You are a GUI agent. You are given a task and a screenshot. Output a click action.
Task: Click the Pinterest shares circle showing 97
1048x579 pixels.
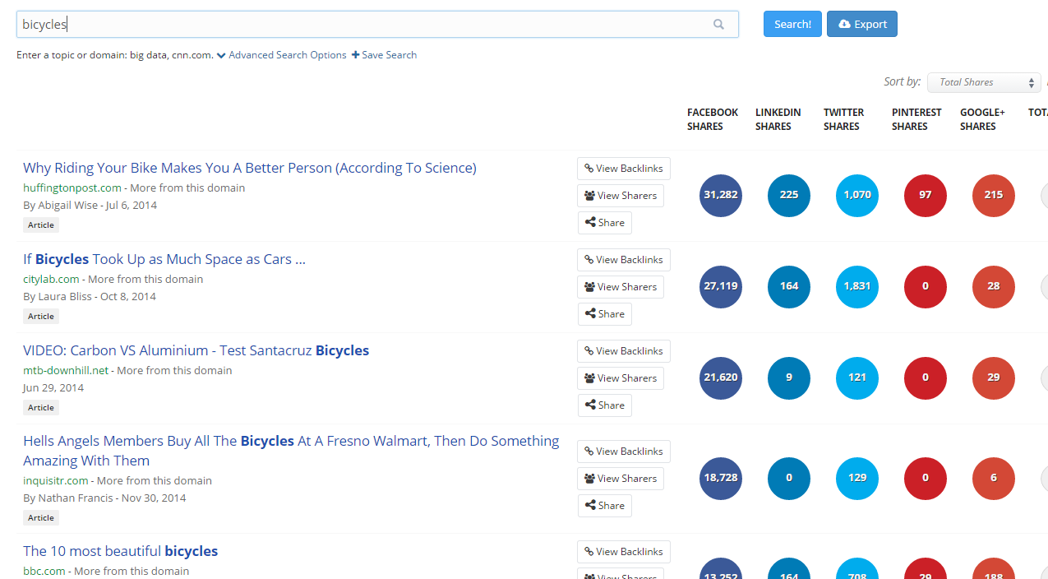coord(925,195)
